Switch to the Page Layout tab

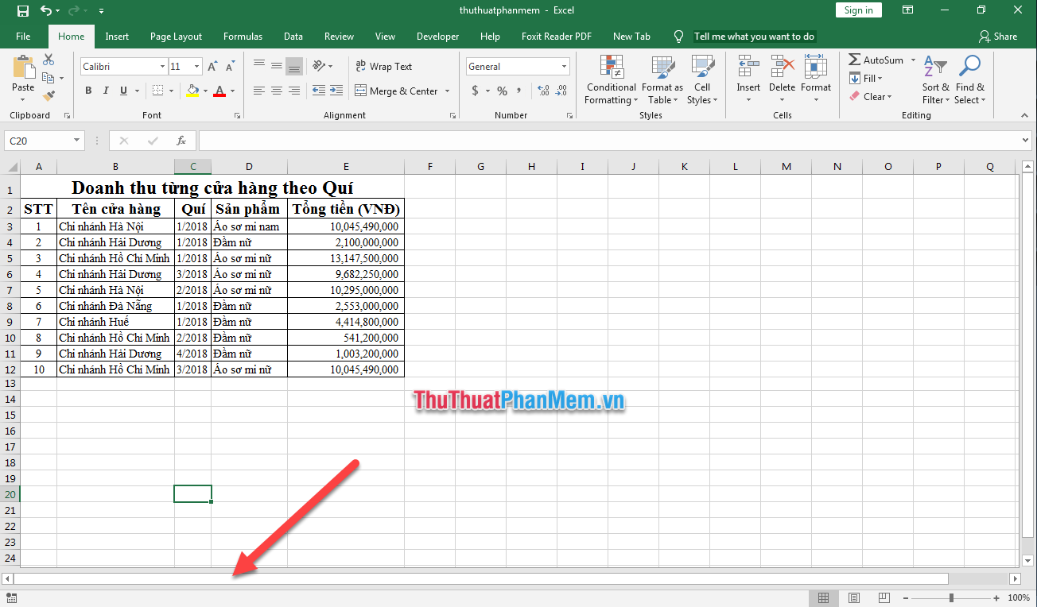click(176, 37)
